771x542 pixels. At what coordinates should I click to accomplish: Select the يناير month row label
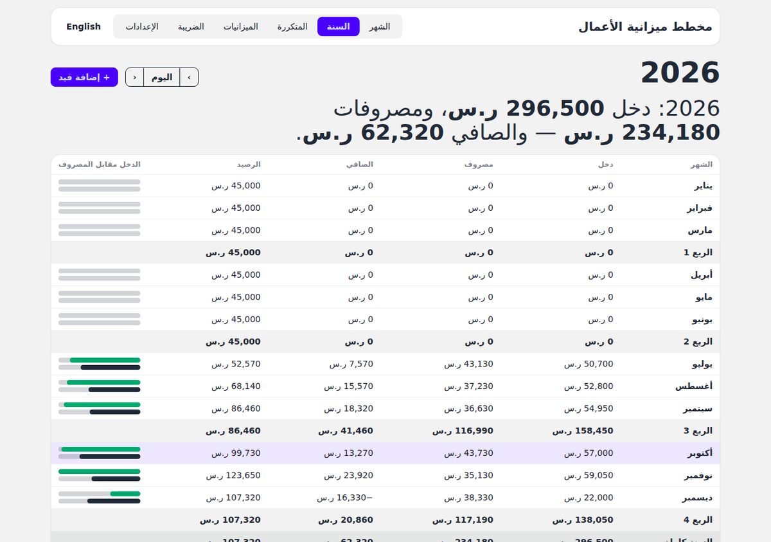(x=703, y=186)
